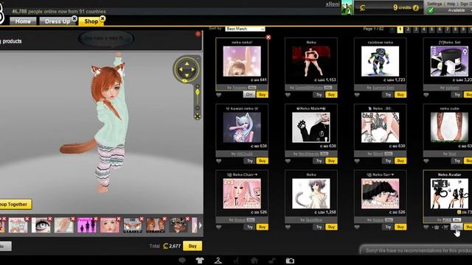
Task: Click heart under Neko Male product
Action: pos(288,161)
